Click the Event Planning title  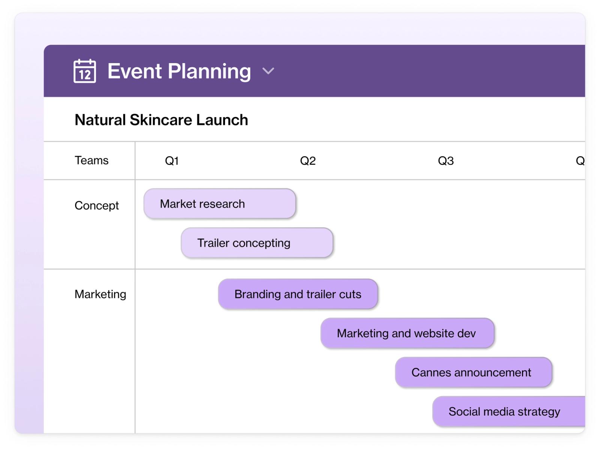[x=179, y=71]
